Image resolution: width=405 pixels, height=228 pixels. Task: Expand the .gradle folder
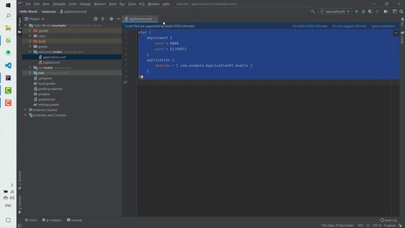pos(30,31)
